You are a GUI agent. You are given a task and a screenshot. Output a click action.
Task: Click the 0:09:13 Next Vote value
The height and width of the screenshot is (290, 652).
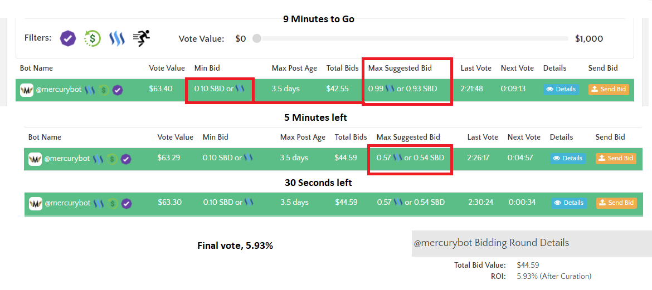pos(514,89)
